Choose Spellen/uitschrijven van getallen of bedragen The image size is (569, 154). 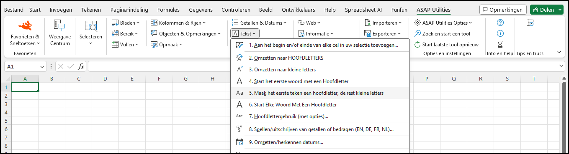pos(320,129)
